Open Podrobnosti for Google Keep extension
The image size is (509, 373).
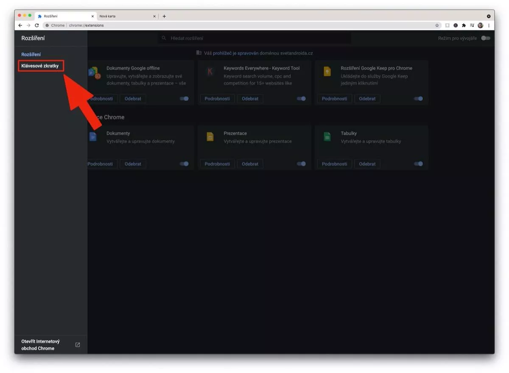[334, 98]
